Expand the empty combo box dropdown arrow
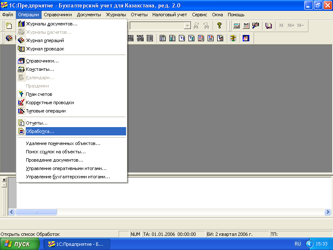The width and height of the screenshot is (333, 250). coord(187,25)
